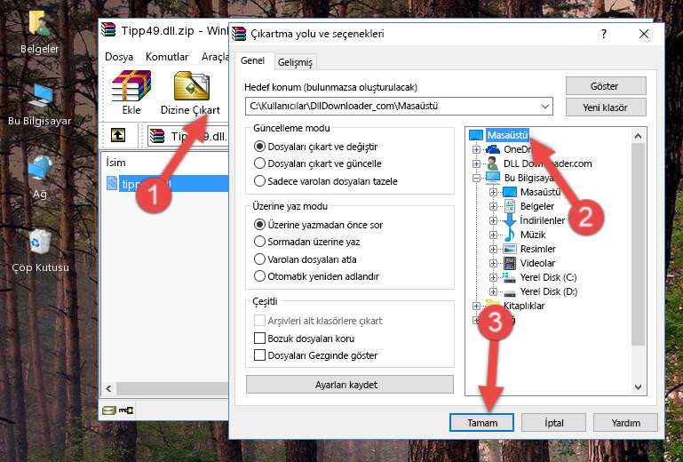Select Yerel Disk (D:) in tree
Screen dimensions: 683x462
coord(548,291)
